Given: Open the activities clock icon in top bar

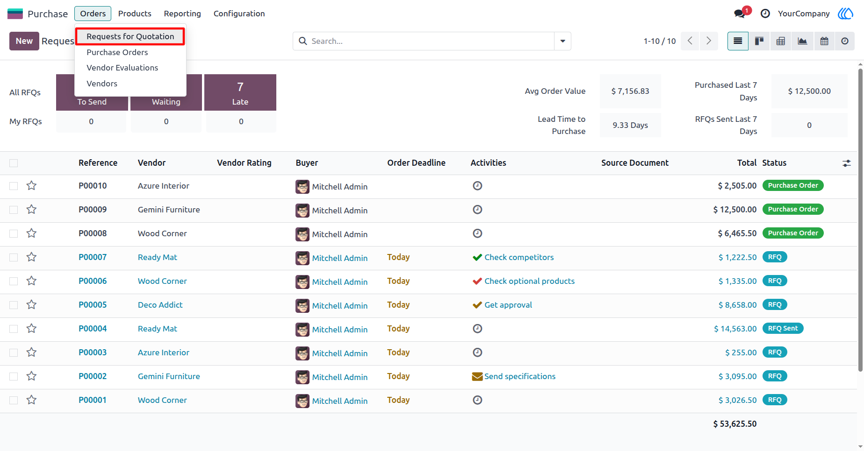Looking at the screenshot, I should point(765,14).
